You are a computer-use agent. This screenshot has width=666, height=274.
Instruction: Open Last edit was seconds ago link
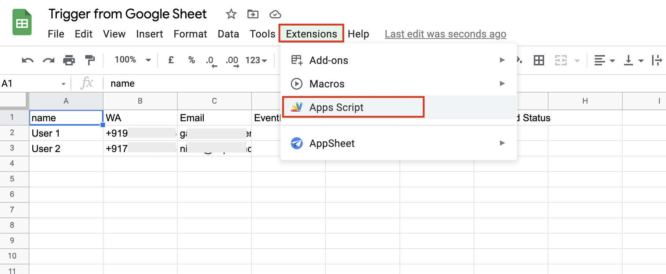(x=445, y=34)
